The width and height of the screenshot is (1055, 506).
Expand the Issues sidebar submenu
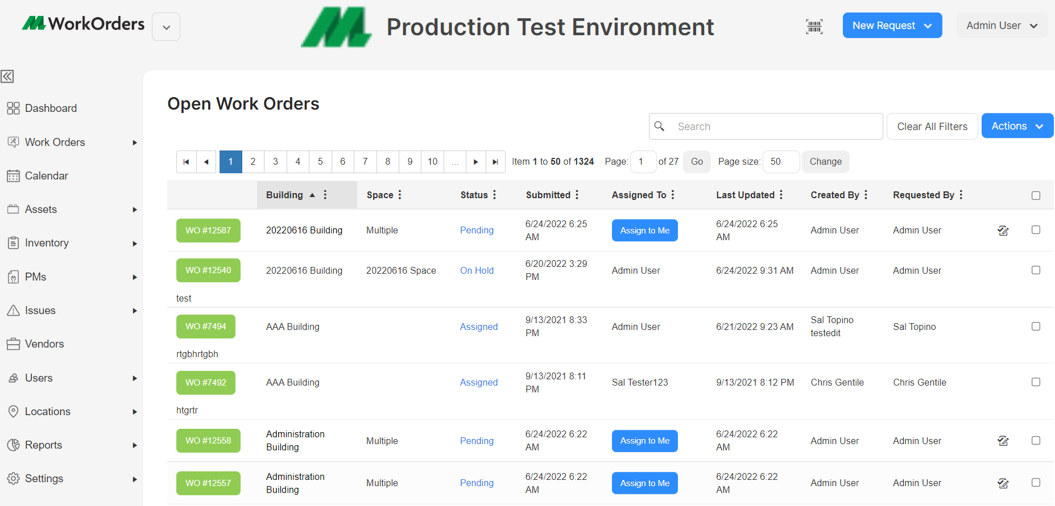tap(135, 311)
